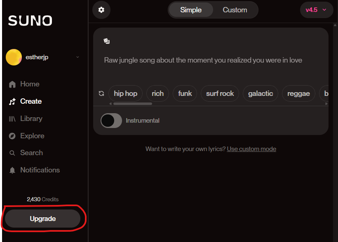Add the surf rock style tag
This screenshot has height=242, width=338.
(x=220, y=93)
